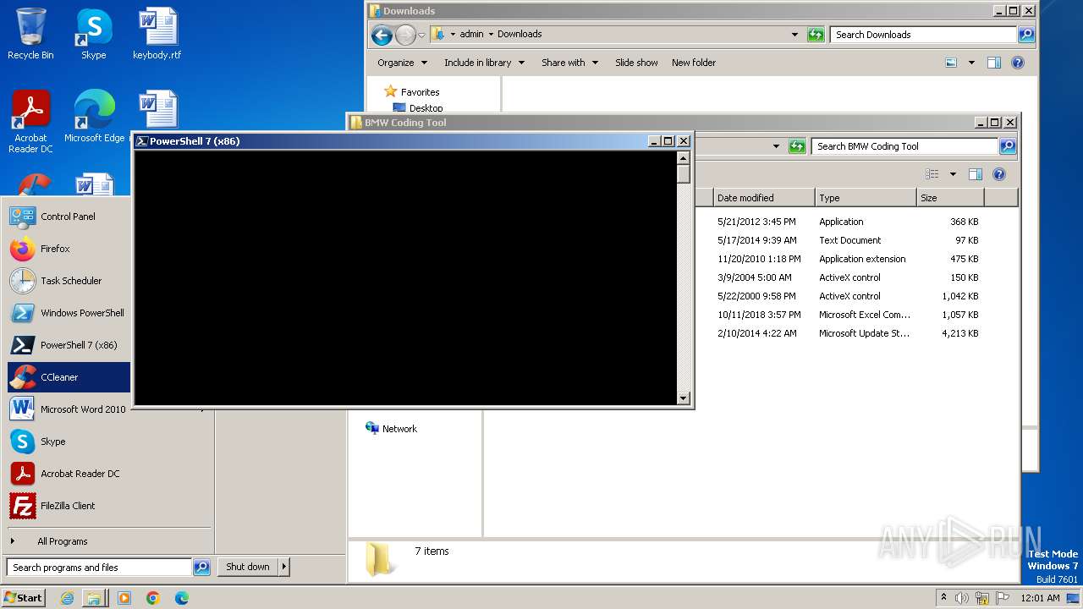Launch Acrobat Reader DC from the desktop

(x=30, y=121)
